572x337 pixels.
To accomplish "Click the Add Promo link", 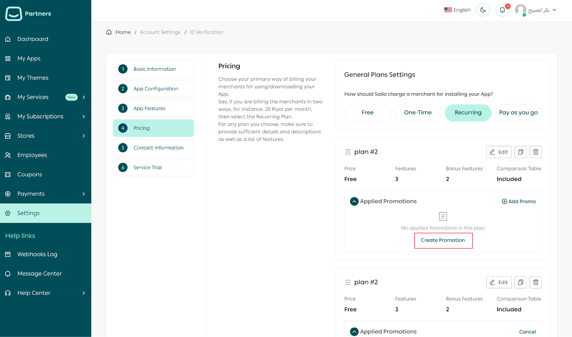I will pos(518,201).
